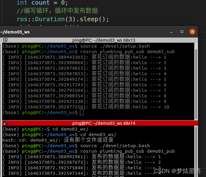This screenshot has width=206, height=177.
Task: Select the top pane titlebar 68x13
Action: [104, 40]
